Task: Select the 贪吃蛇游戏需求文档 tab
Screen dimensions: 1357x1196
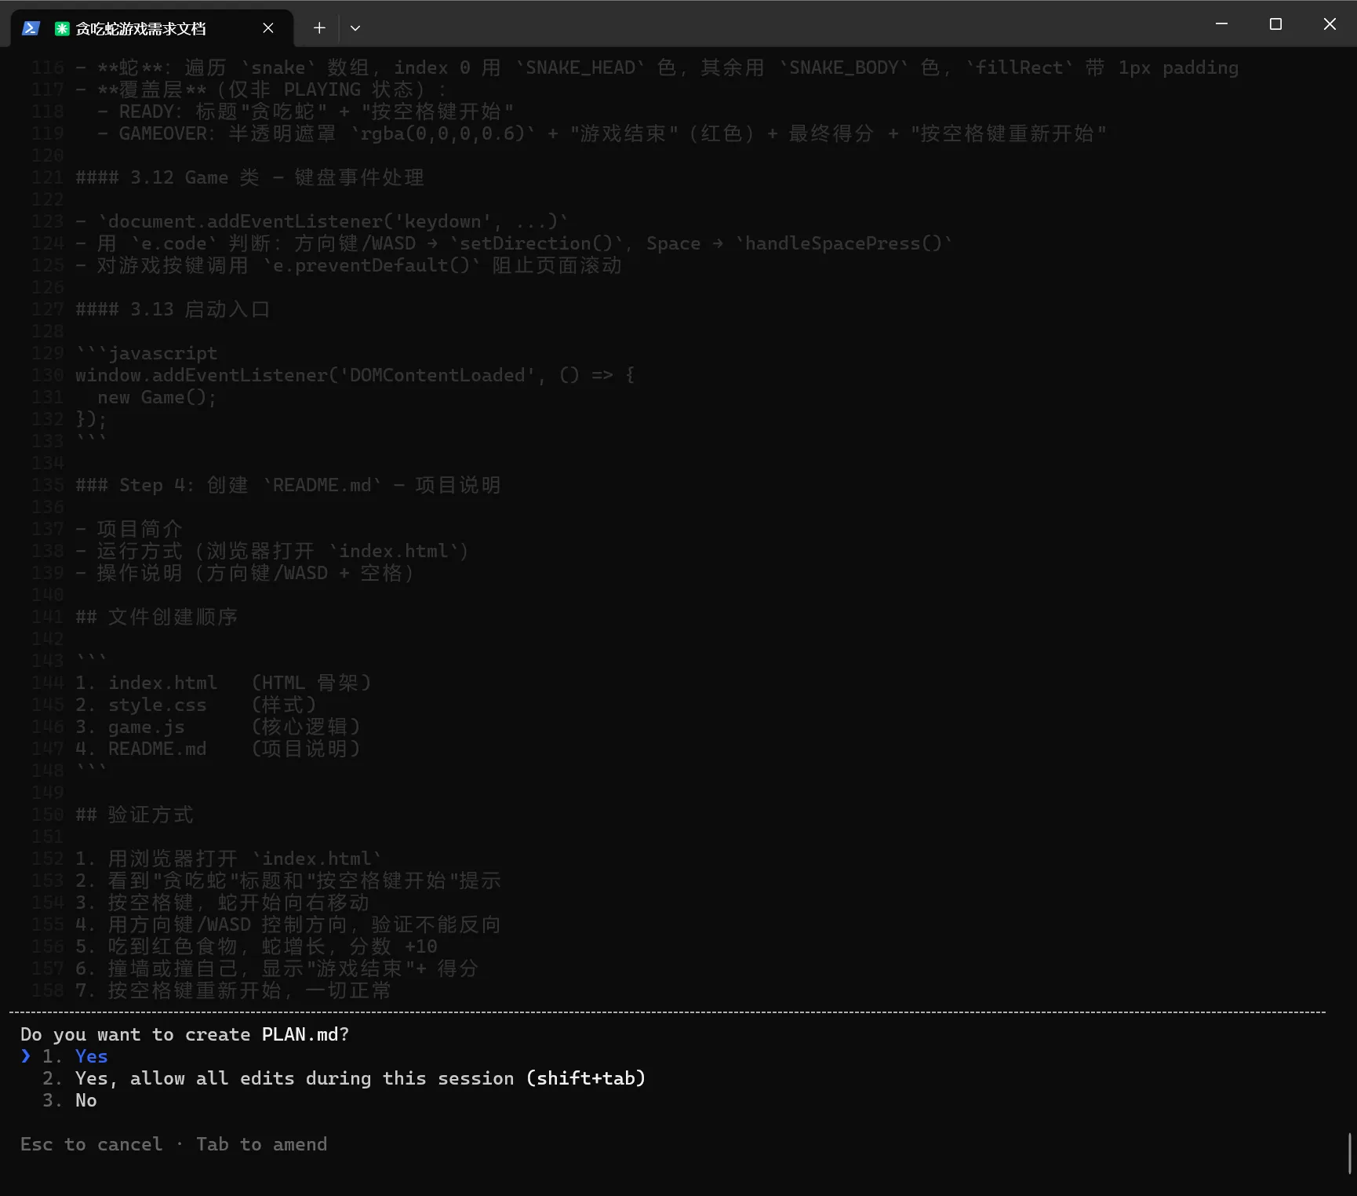Action: pos(151,28)
